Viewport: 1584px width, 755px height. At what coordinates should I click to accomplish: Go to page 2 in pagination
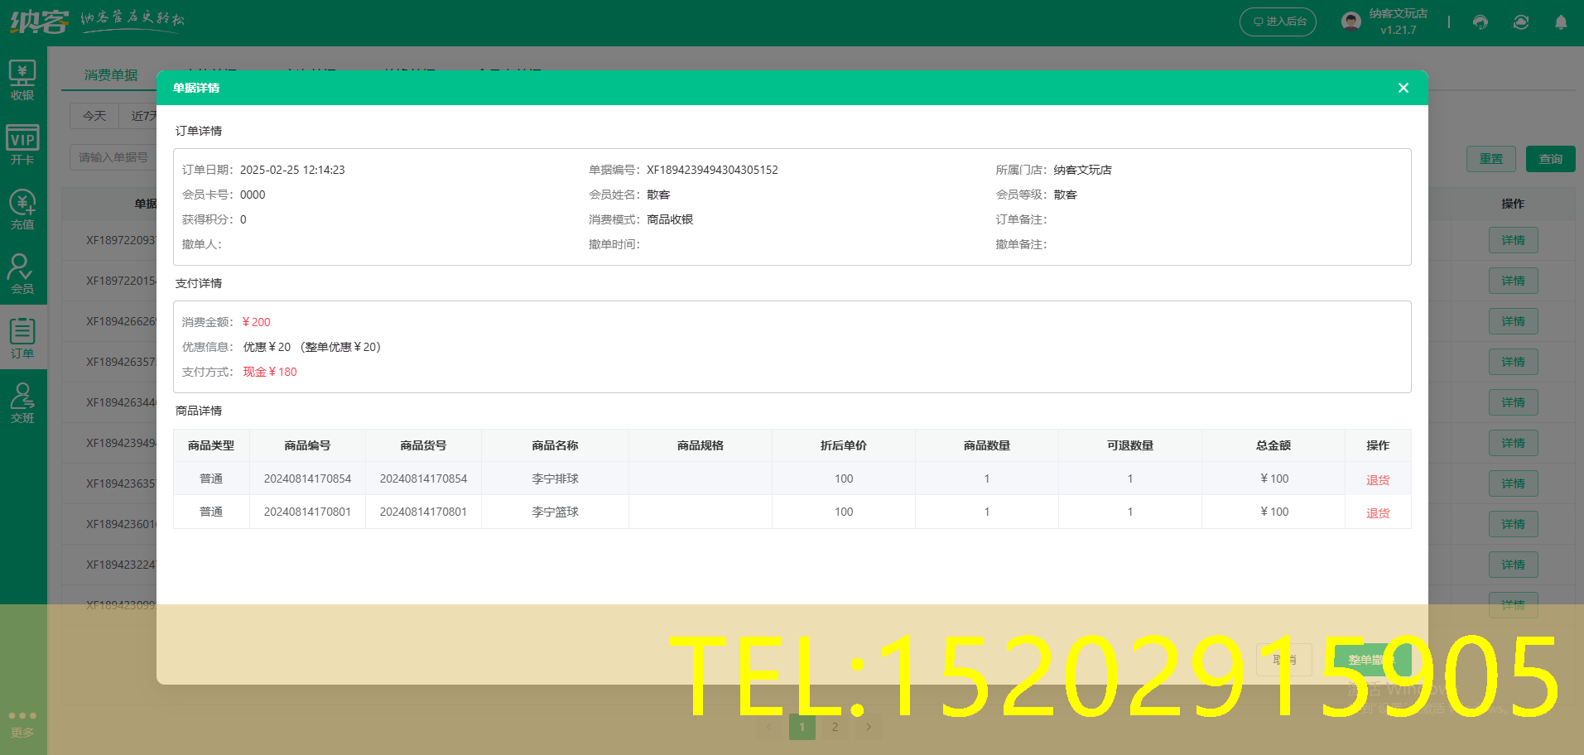pos(835,726)
